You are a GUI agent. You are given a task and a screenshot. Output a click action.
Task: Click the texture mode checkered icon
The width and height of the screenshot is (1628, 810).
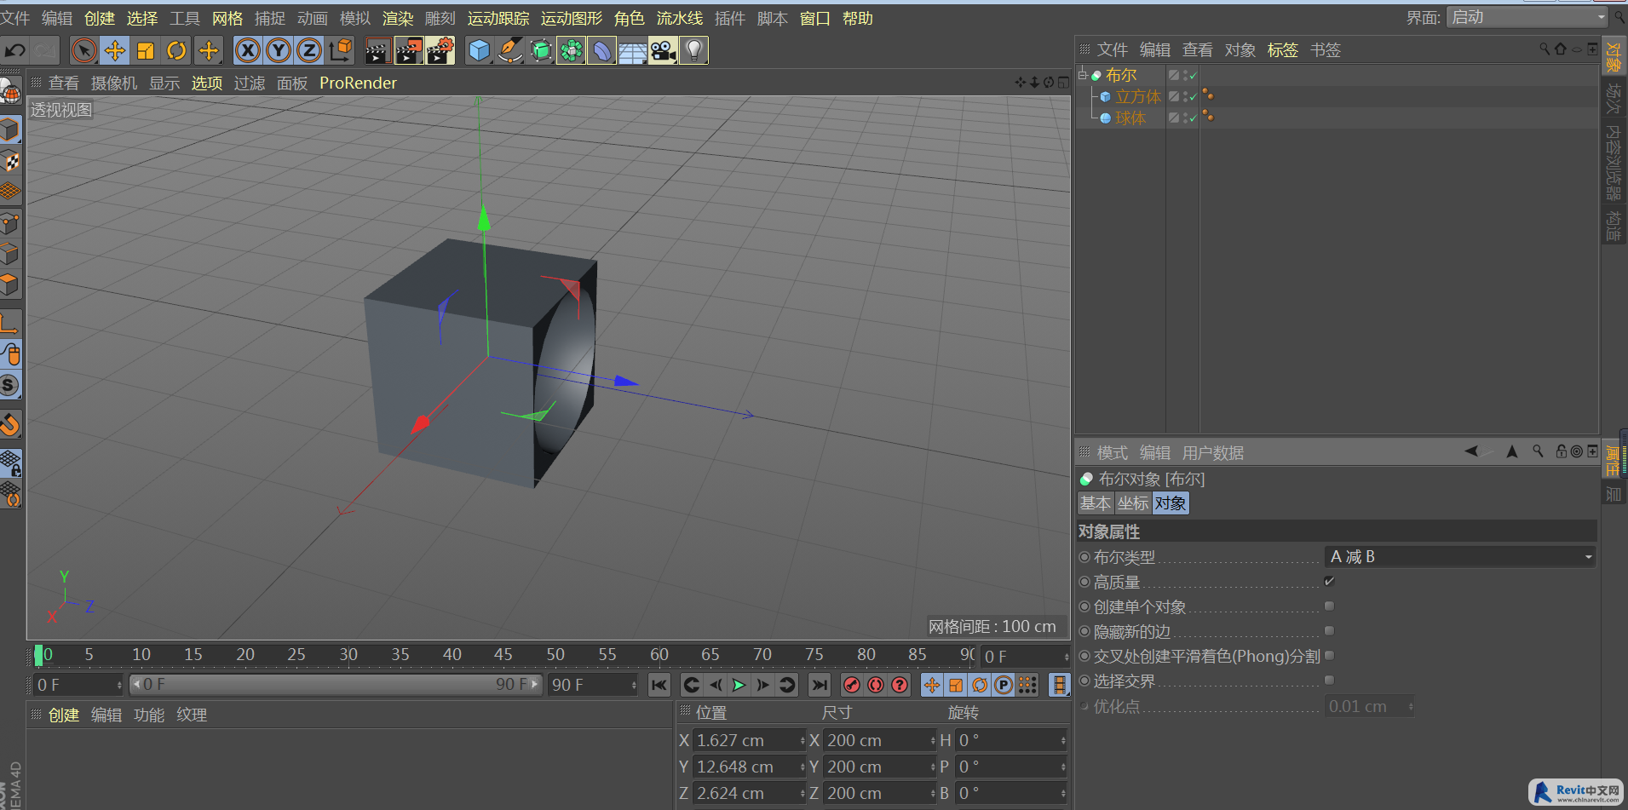(x=10, y=161)
